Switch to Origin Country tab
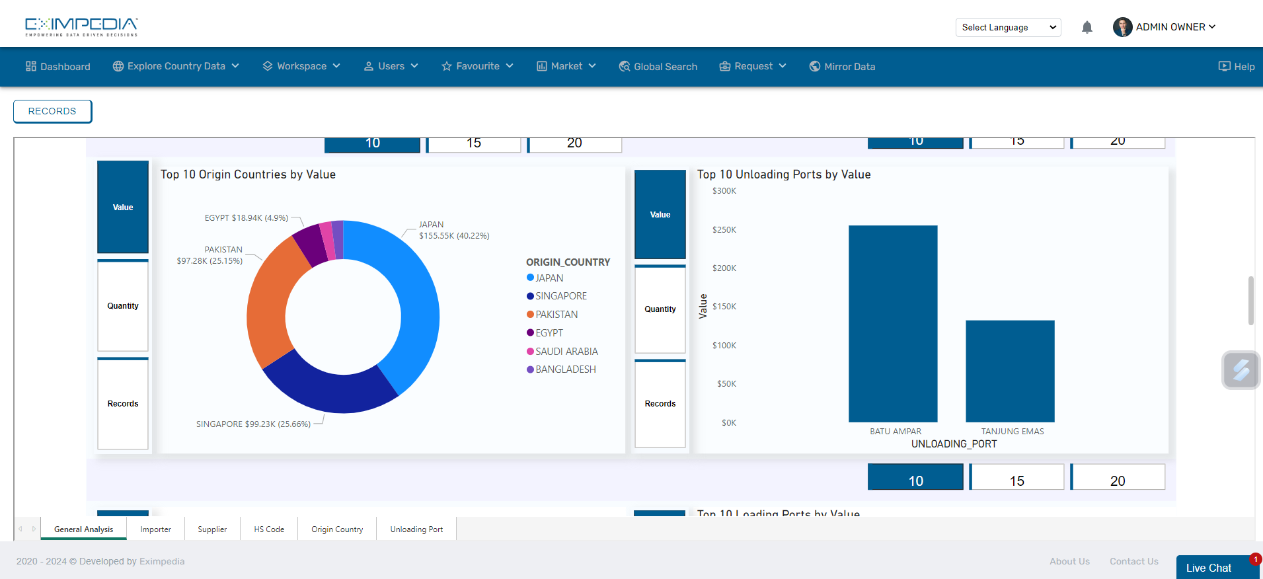 coord(337,529)
